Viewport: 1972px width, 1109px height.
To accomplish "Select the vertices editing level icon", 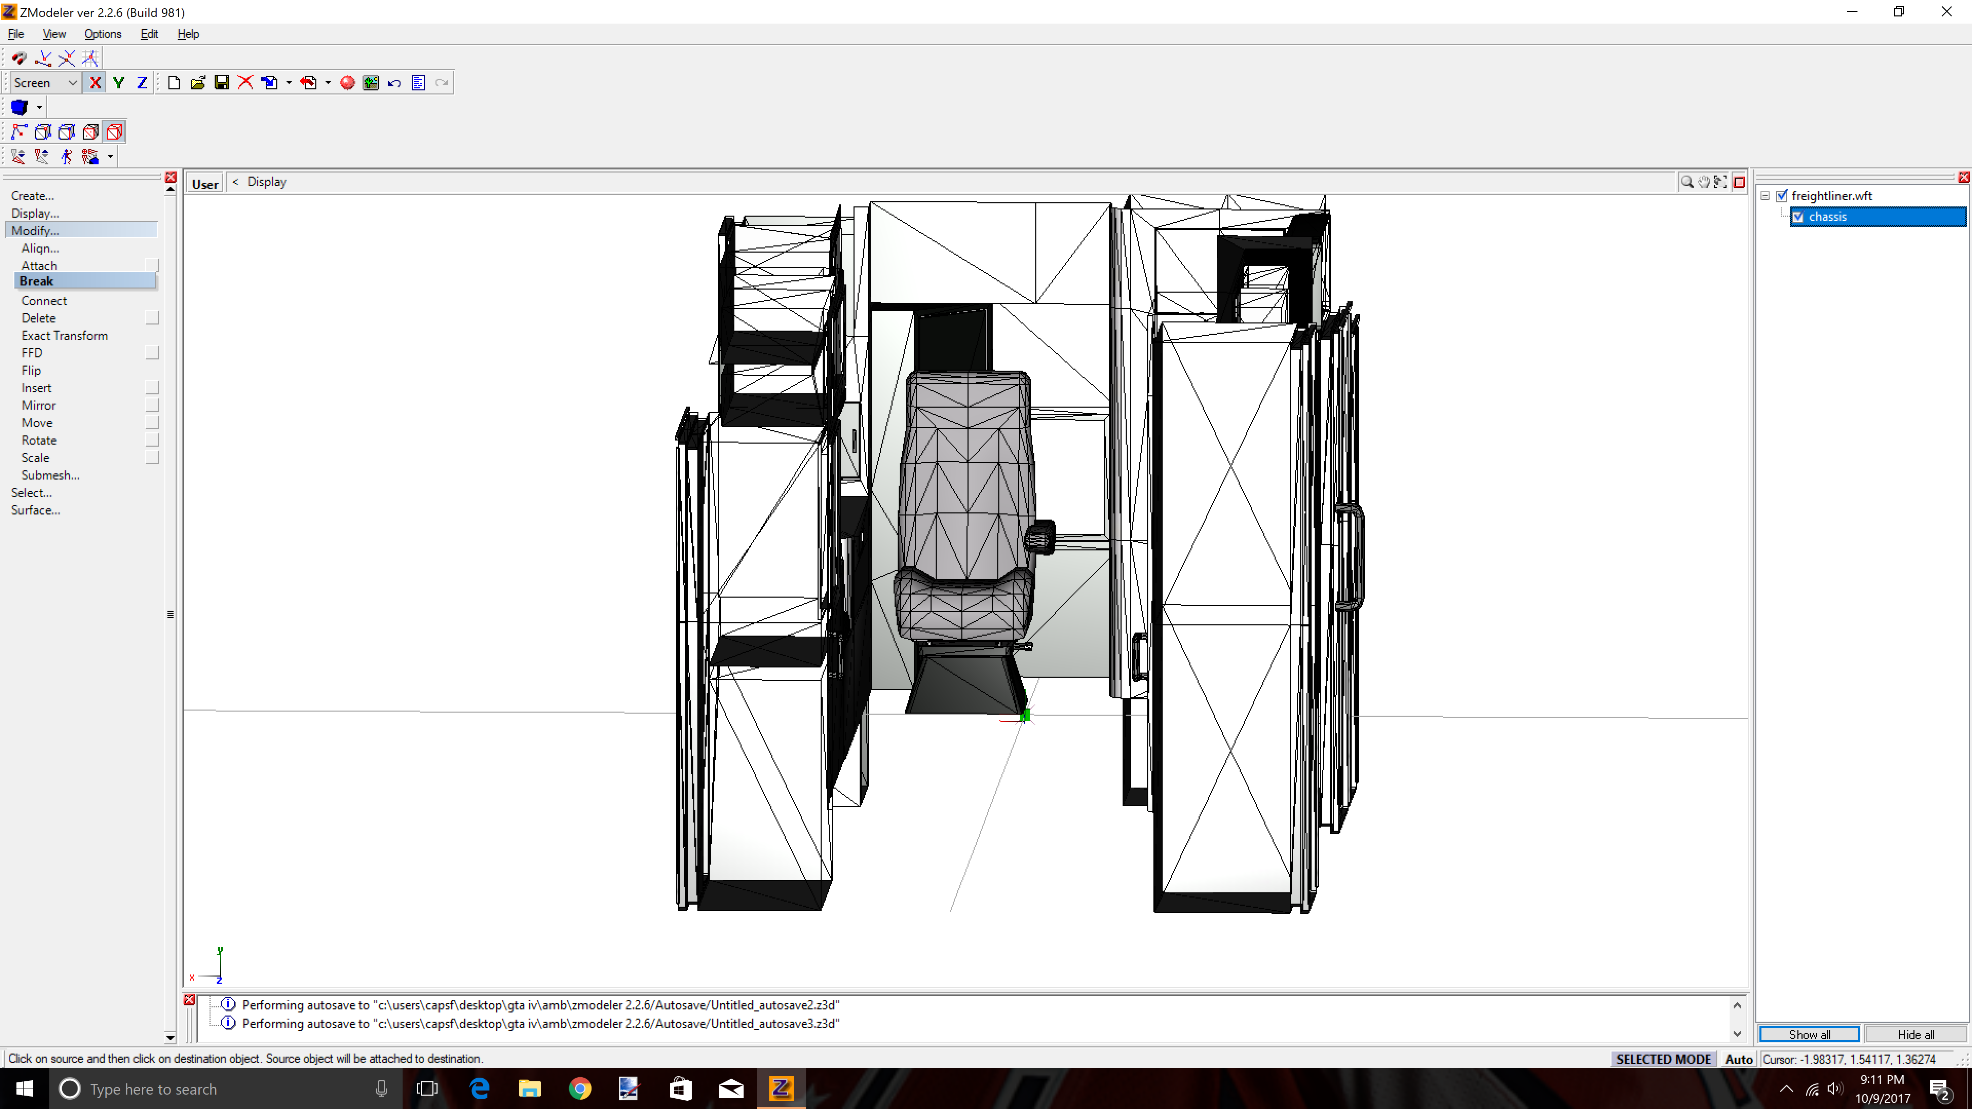I will (x=18, y=131).
